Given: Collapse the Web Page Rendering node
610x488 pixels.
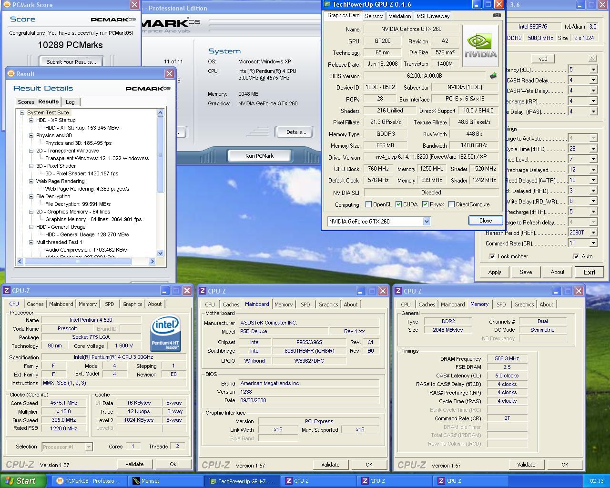Looking at the screenshot, I should 31,181.
